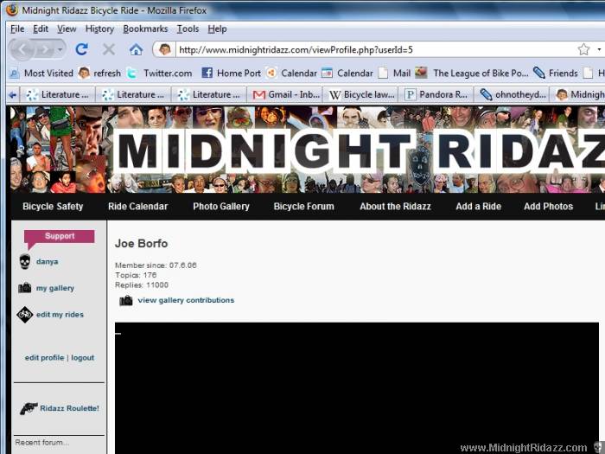Open Photo Gallery navigation link

click(x=221, y=207)
